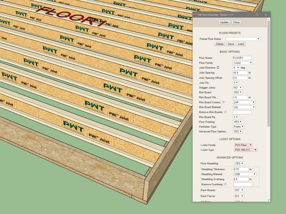
Task: Change the Floor Sheathing YES selector
Action: point(239,164)
